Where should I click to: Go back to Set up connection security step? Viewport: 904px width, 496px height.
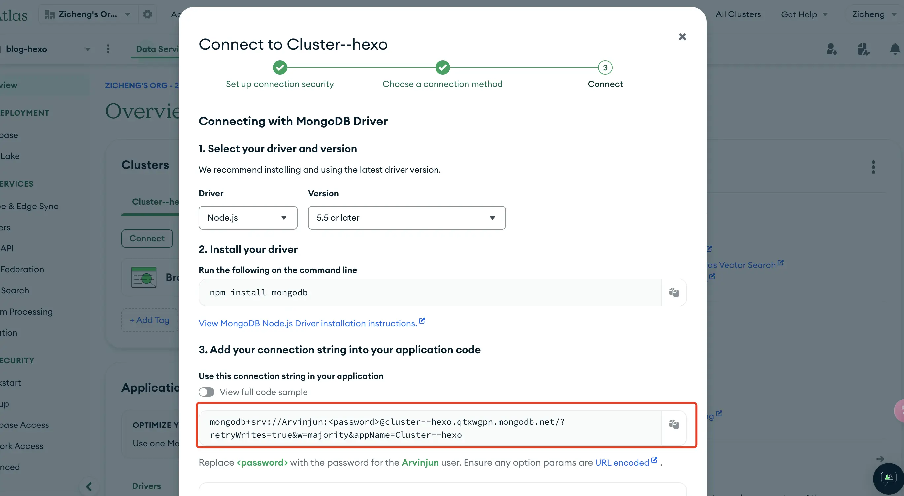pos(280,75)
